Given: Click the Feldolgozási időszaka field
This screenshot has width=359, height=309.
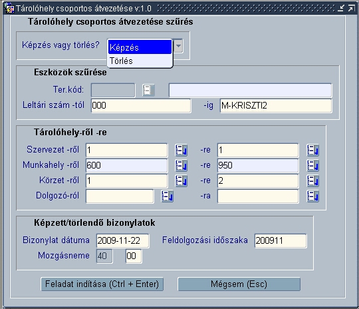Looking at the screenshot, I should coord(281,240).
